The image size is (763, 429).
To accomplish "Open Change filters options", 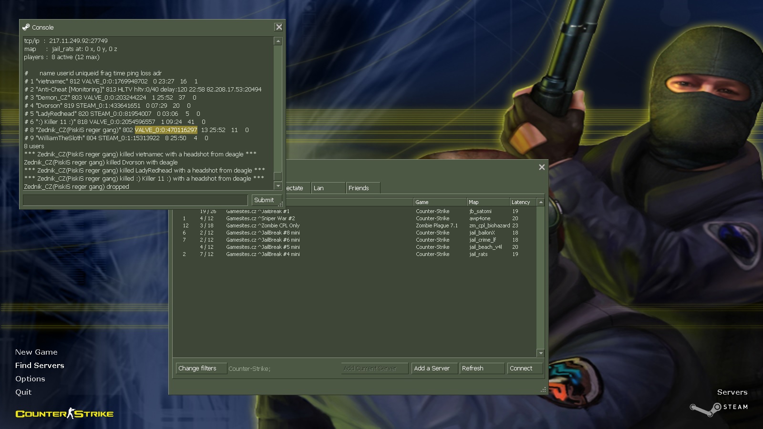I will (201, 368).
